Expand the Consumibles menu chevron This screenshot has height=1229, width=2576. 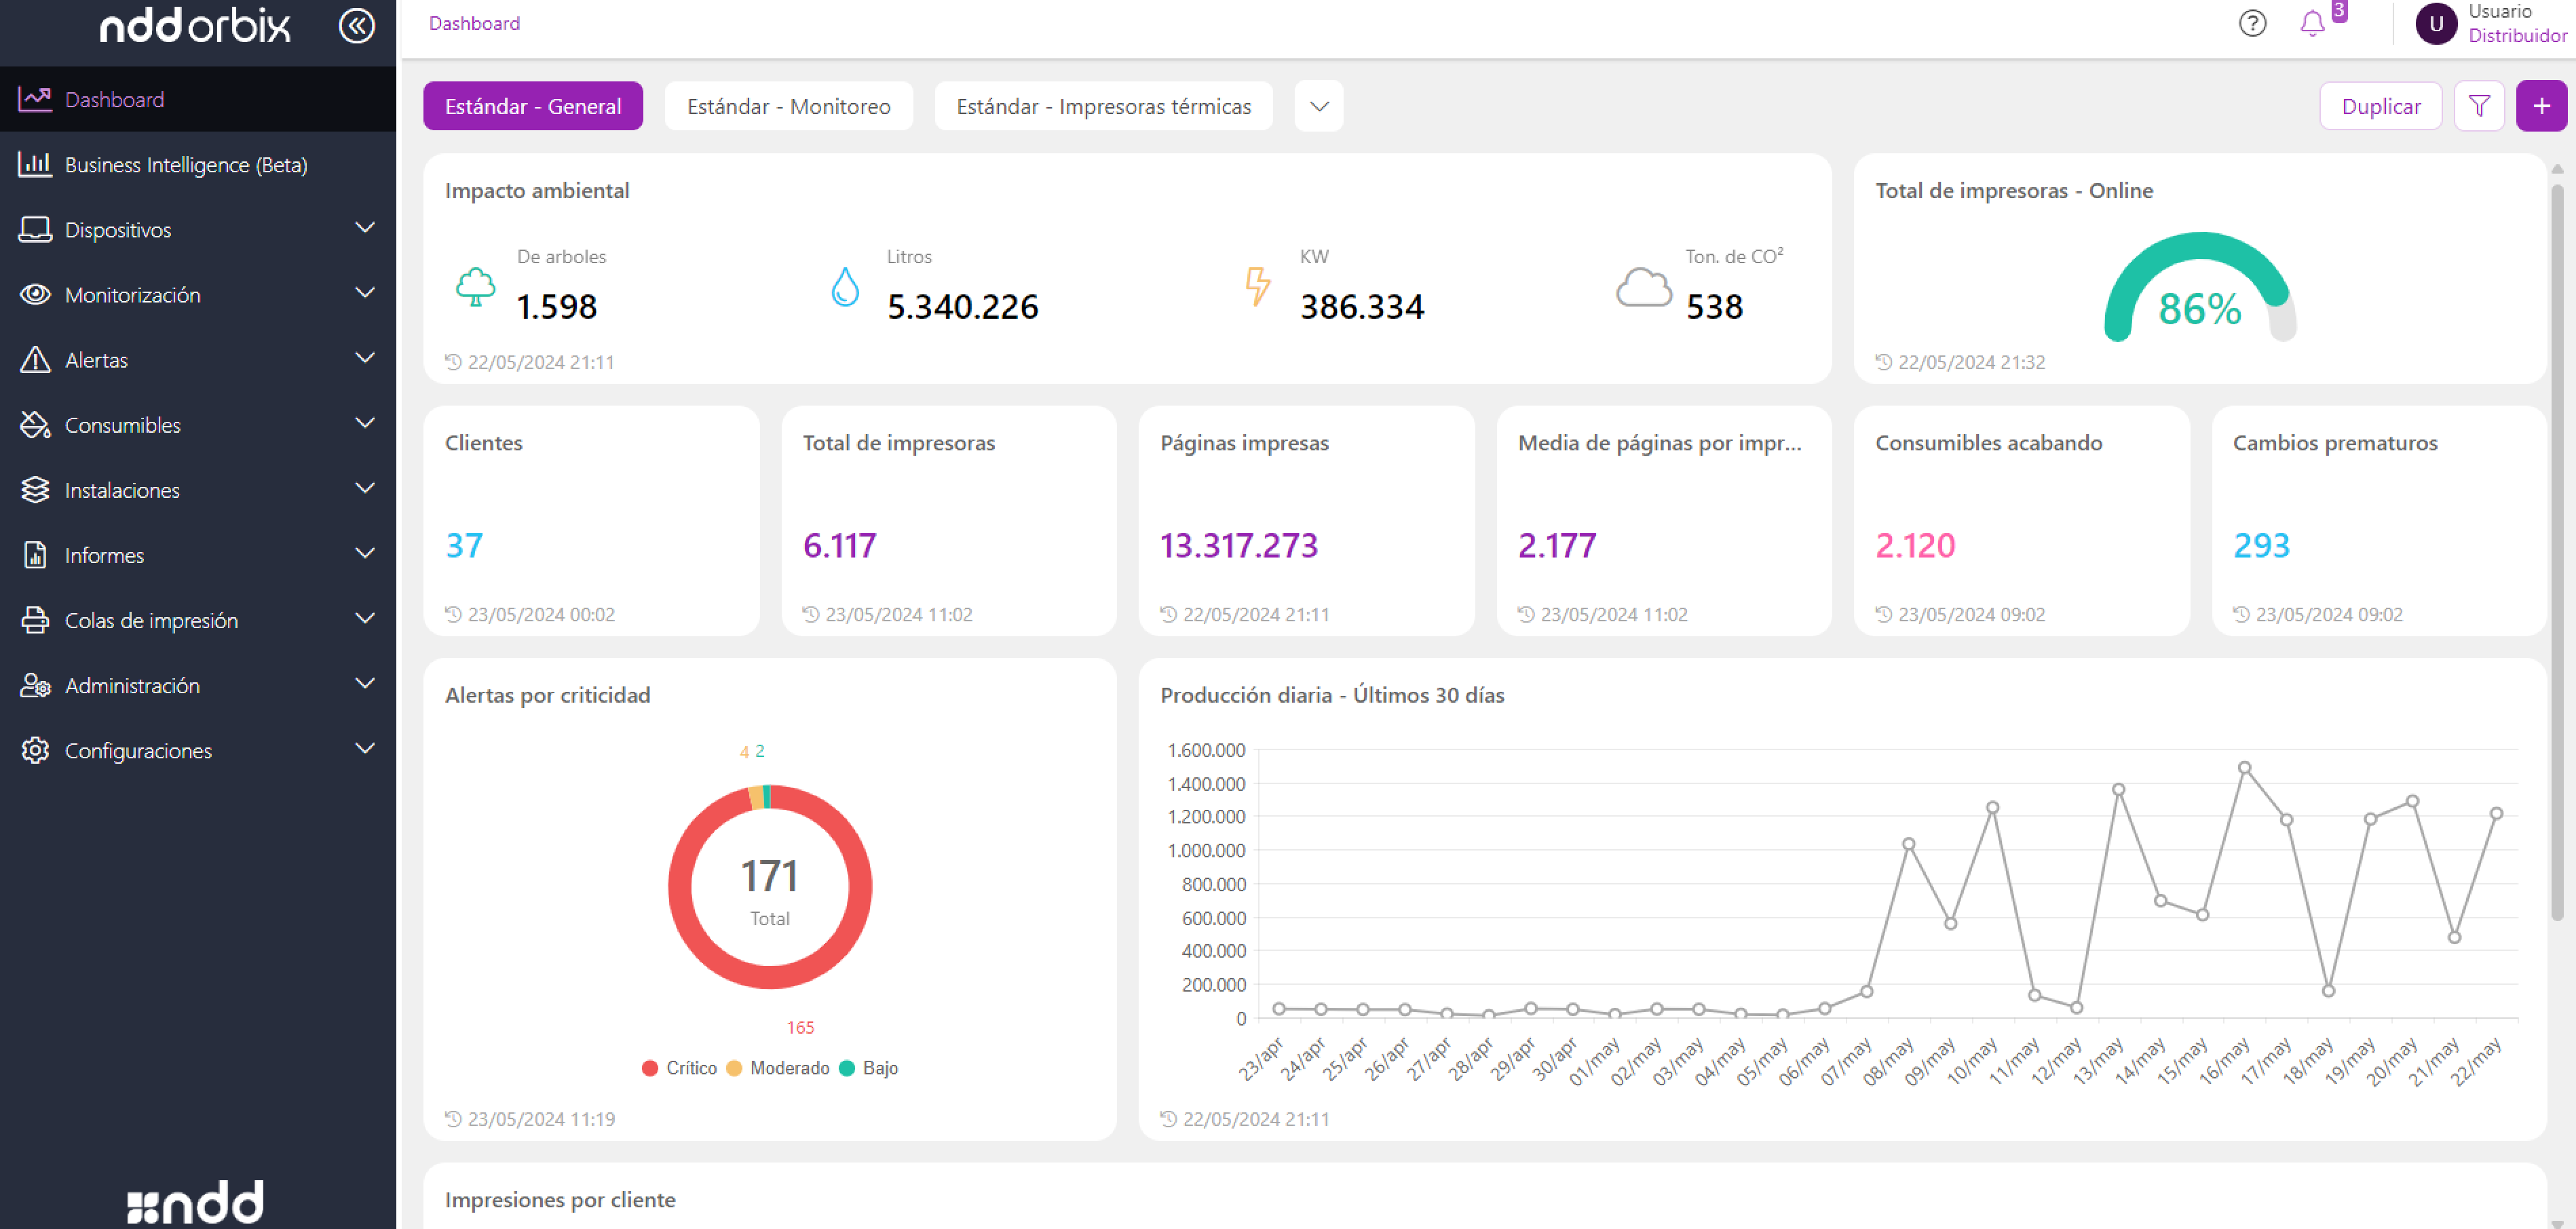365,424
